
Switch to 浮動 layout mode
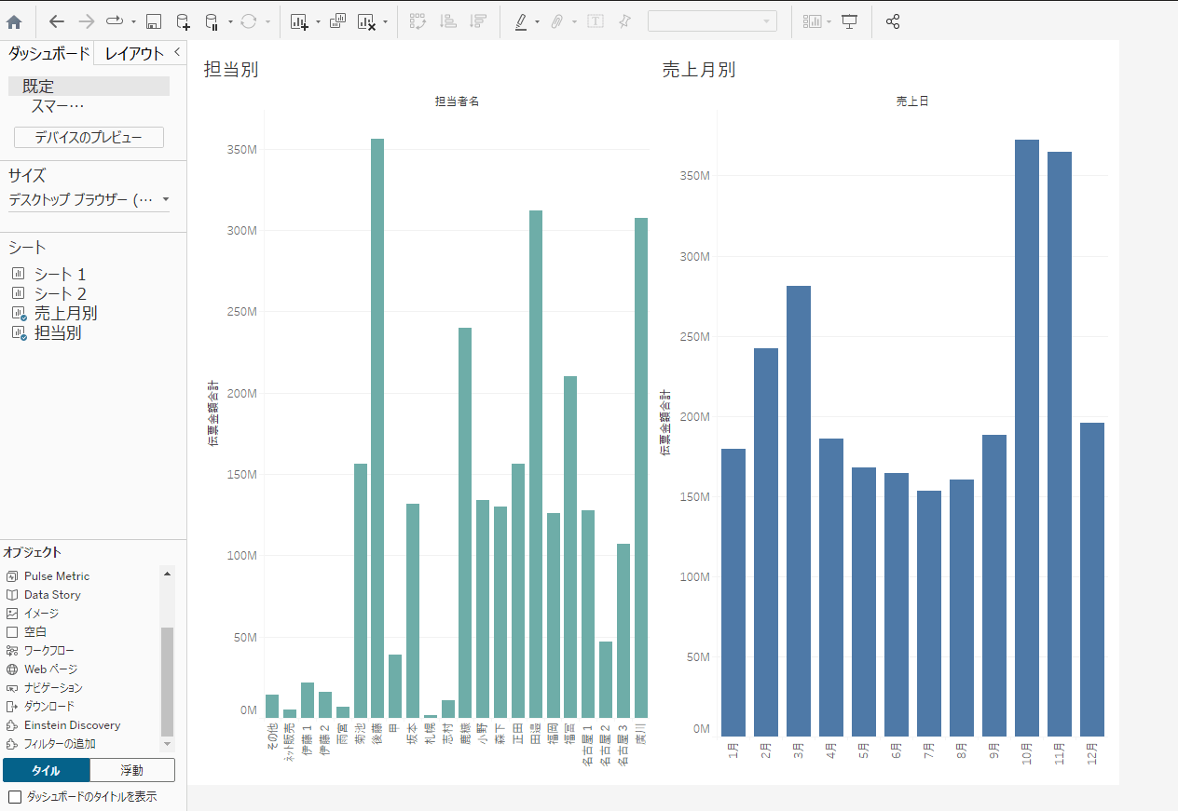pyautogui.click(x=132, y=770)
